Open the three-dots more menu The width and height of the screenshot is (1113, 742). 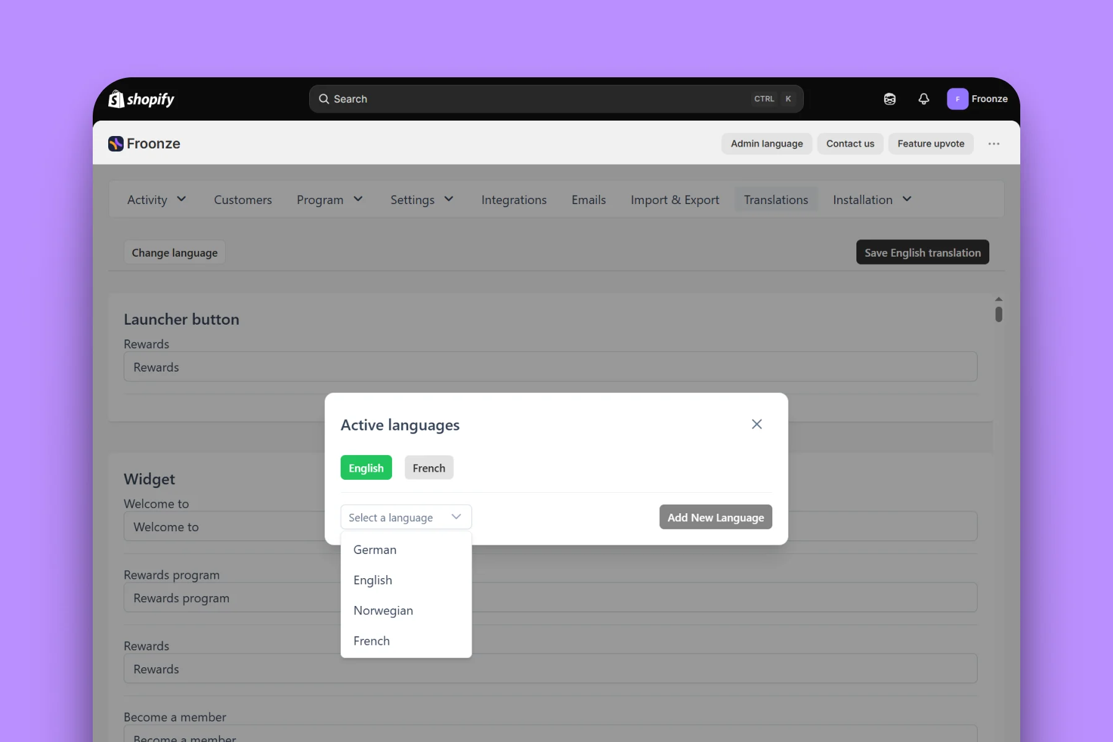(994, 143)
